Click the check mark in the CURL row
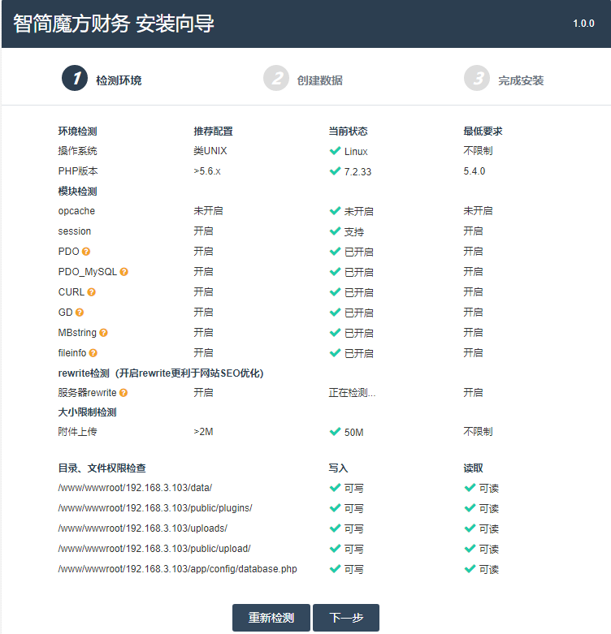The image size is (611, 634). (335, 292)
